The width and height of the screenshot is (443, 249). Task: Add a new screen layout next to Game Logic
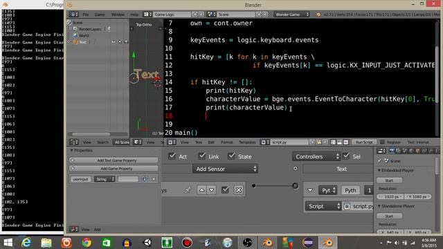pyautogui.click(x=195, y=14)
